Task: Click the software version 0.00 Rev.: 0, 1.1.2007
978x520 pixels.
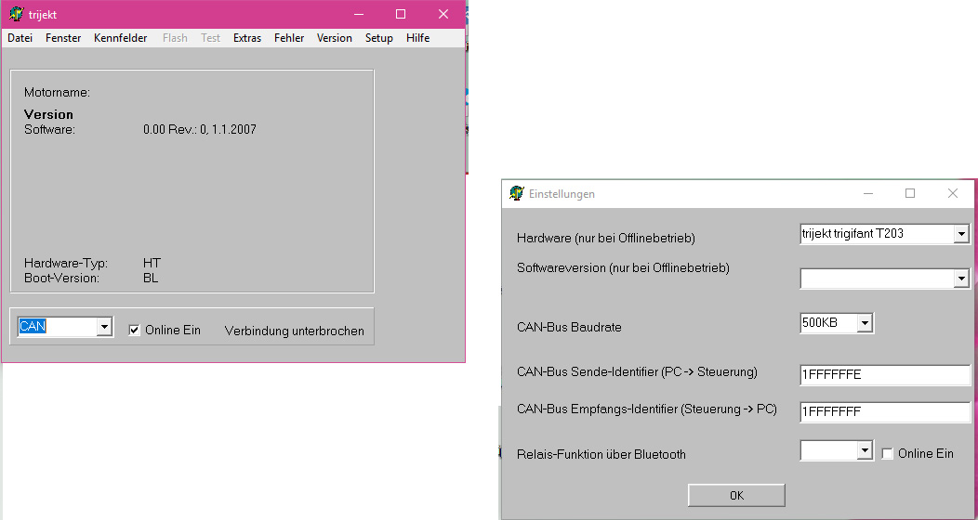Action: [200, 129]
